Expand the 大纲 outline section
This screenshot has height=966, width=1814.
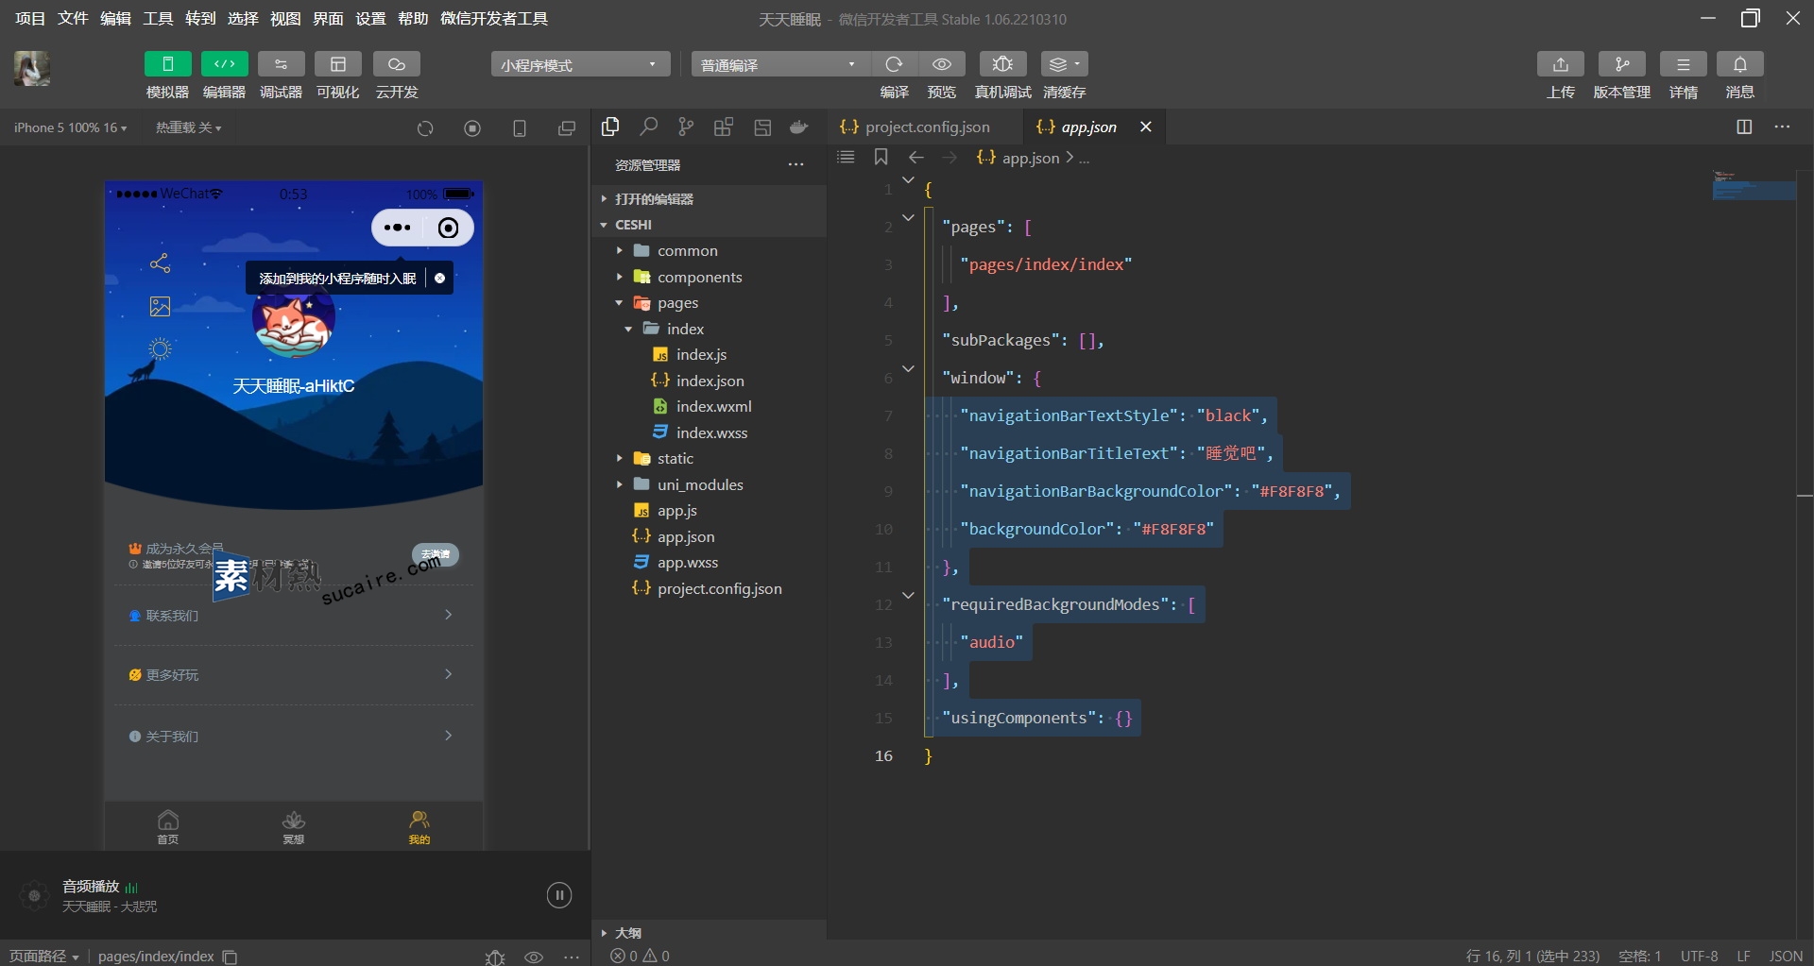[709, 932]
